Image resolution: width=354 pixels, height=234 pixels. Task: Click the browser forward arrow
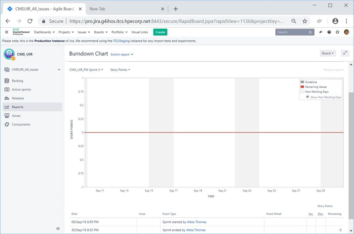(19, 21)
